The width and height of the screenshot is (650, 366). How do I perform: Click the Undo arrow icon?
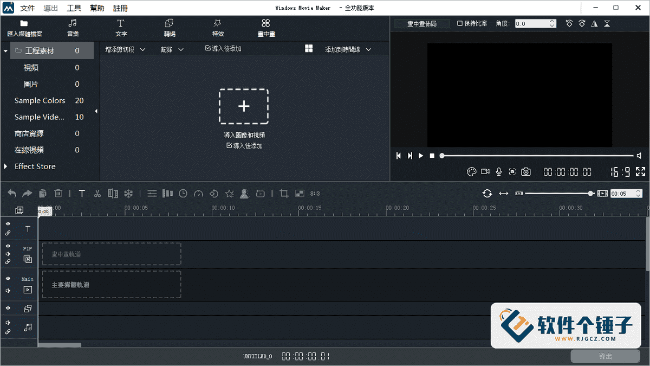11,193
